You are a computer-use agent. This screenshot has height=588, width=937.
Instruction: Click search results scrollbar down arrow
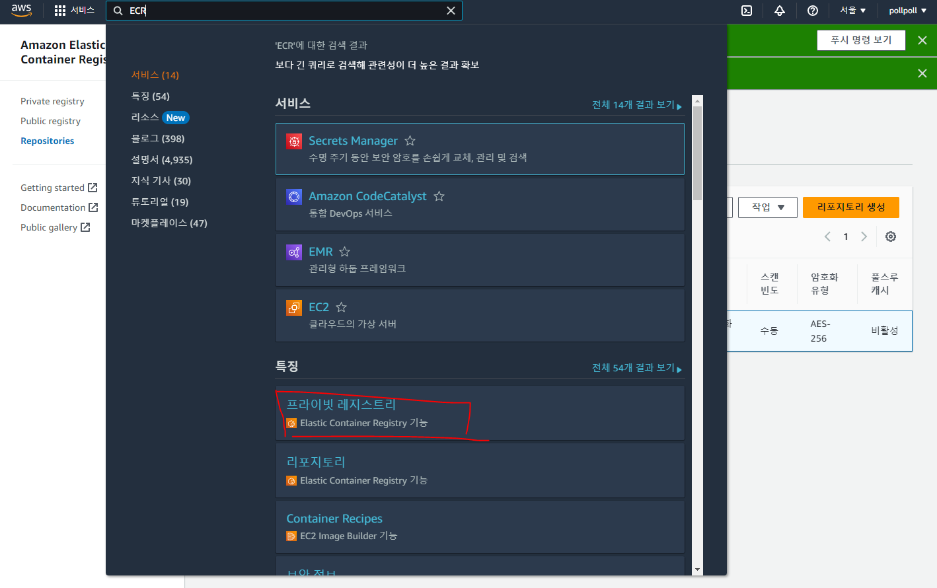click(697, 570)
